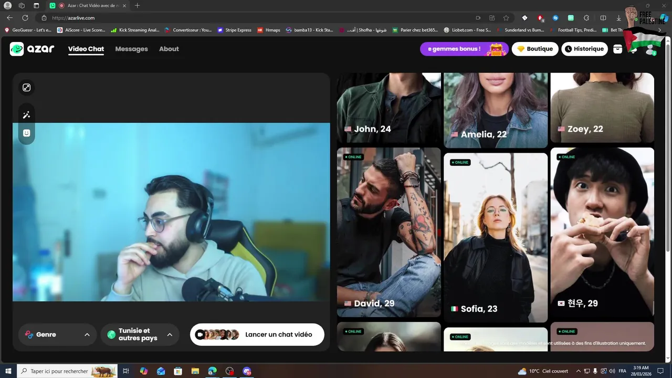
Task: Click the Shazam extension icon
Action: pos(555,18)
